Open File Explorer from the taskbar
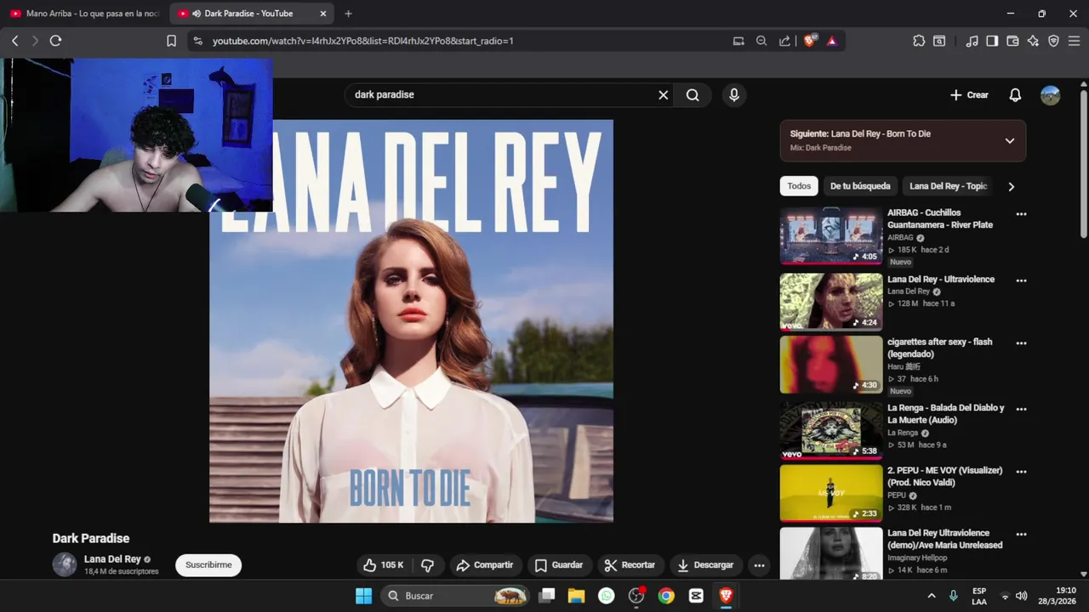The image size is (1089, 612). coord(576,596)
